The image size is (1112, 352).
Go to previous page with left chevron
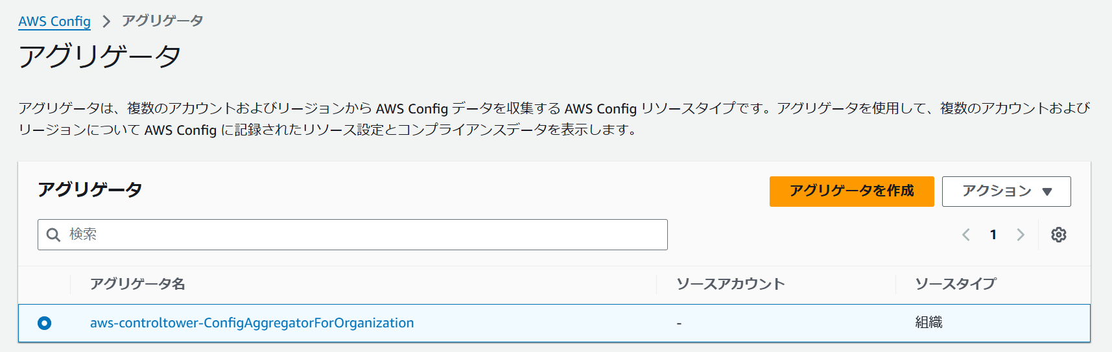965,235
